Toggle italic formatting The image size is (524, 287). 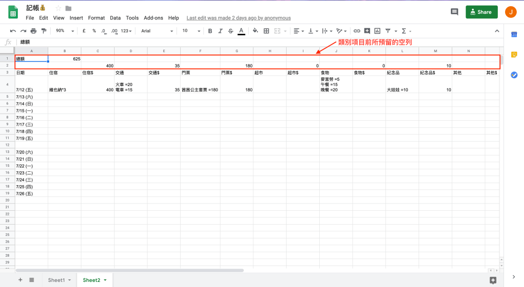[221, 31]
